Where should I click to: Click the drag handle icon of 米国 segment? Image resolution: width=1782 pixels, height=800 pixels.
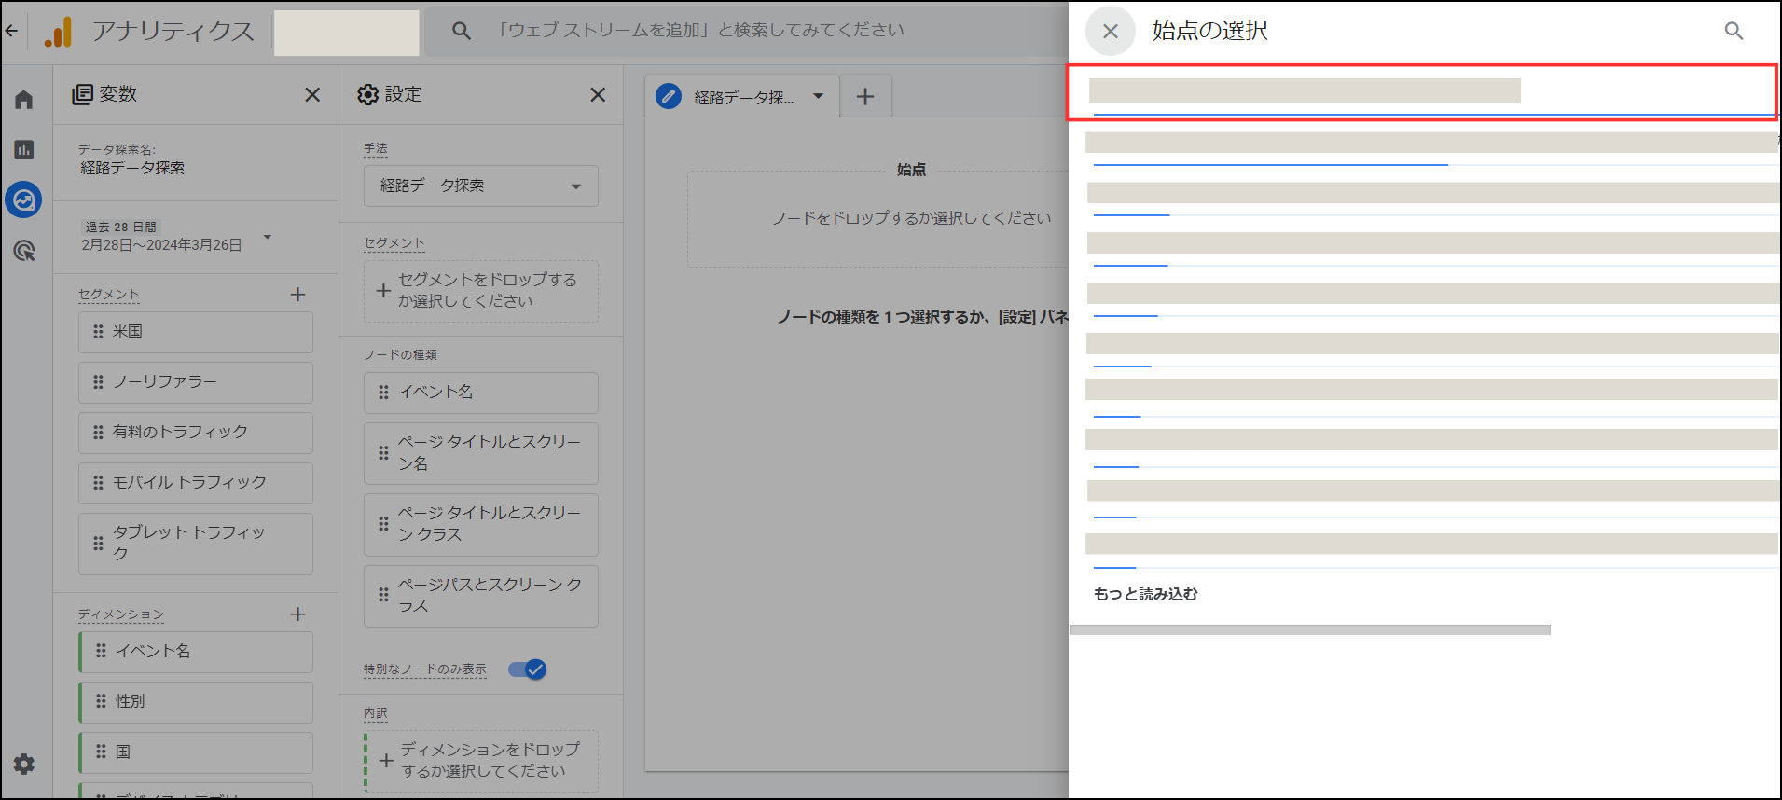98,332
